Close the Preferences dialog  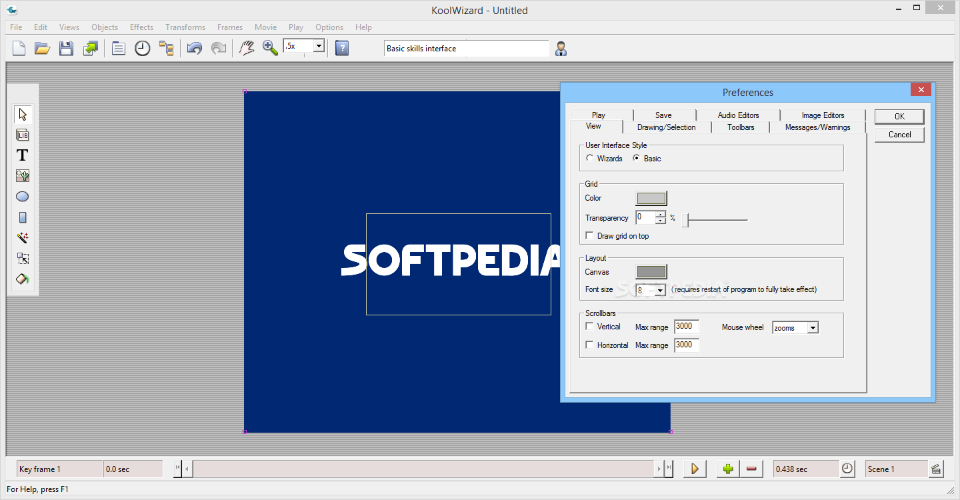pyautogui.click(x=921, y=90)
